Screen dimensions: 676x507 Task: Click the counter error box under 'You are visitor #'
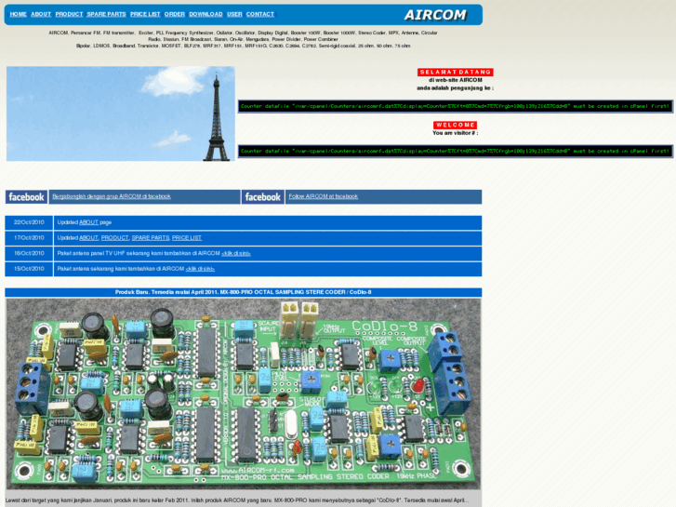click(456, 151)
